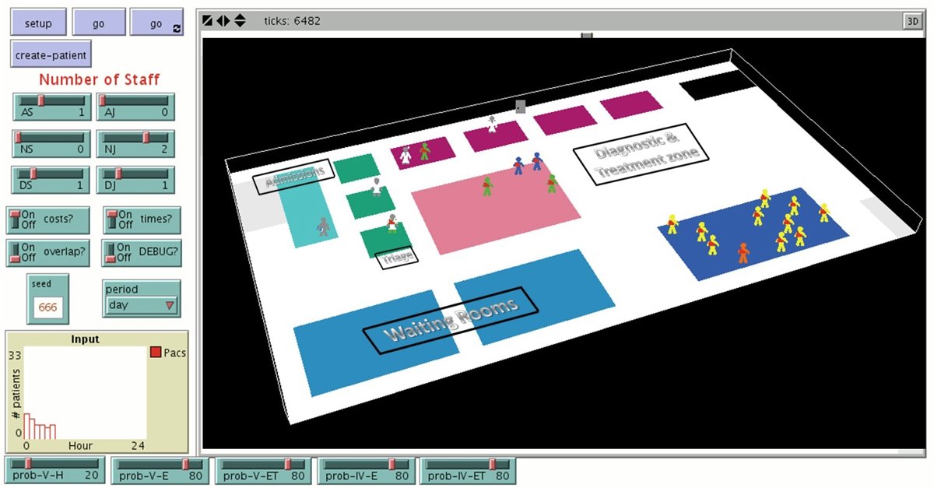Click the create-patient button
This screenshot has height=488, width=934.
[x=51, y=55]
